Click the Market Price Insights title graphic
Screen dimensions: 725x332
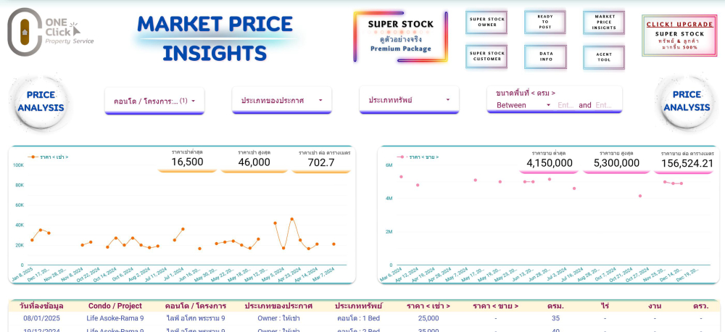coord(215,38)
